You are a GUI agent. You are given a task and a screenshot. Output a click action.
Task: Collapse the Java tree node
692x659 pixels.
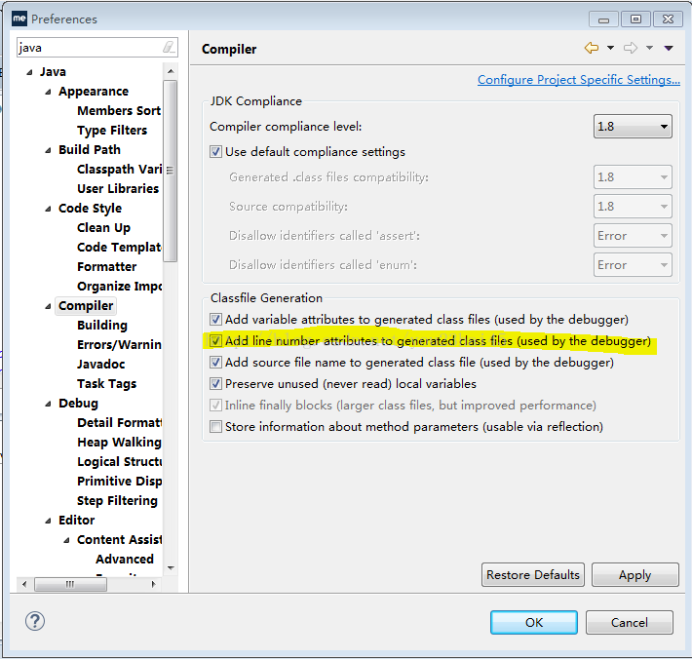(x=29, y=72)
